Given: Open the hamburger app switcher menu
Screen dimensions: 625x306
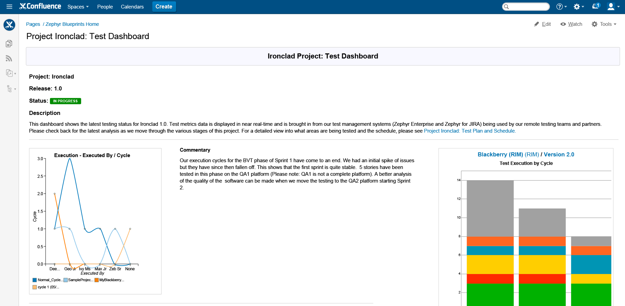Looking at the screenshot, I should tap(10, 6).
